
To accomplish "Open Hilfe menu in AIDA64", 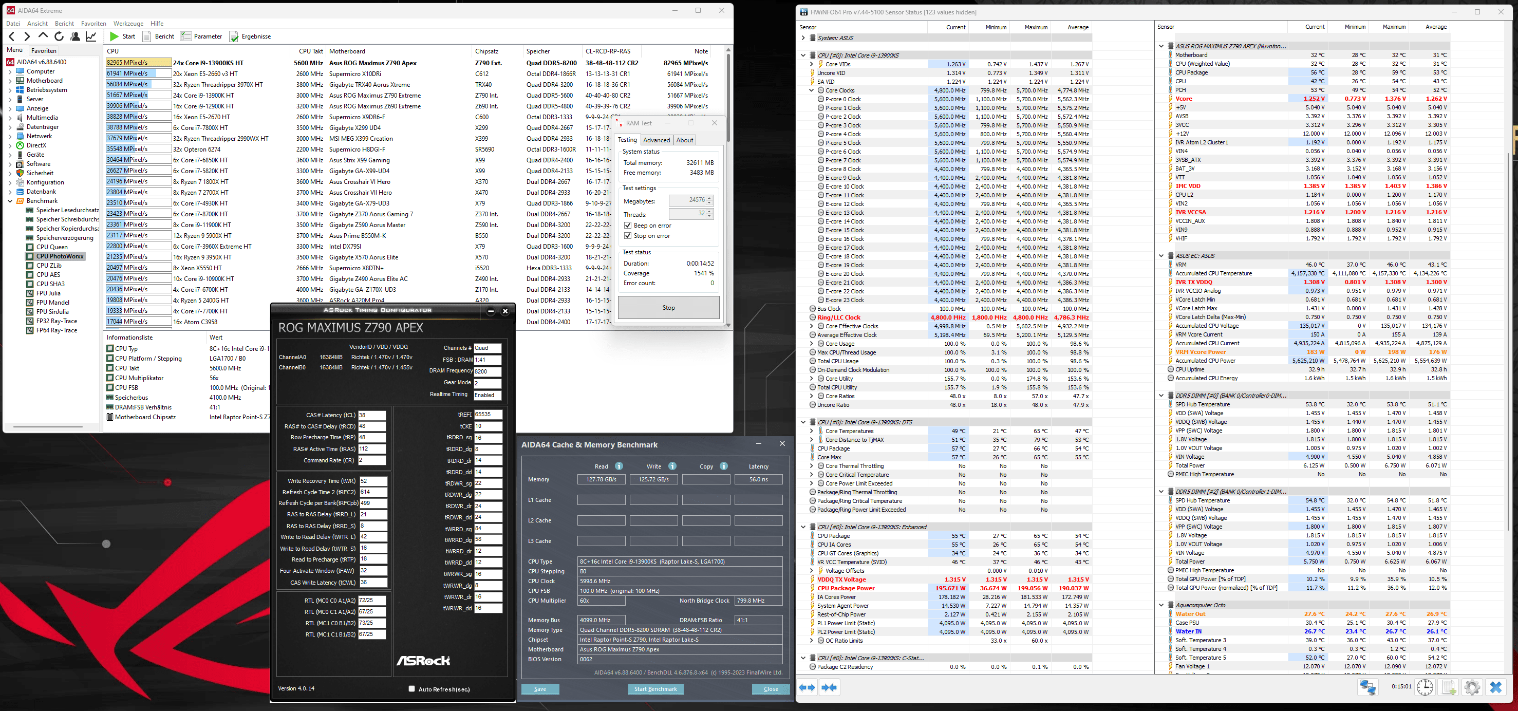I will coord(157,24).
